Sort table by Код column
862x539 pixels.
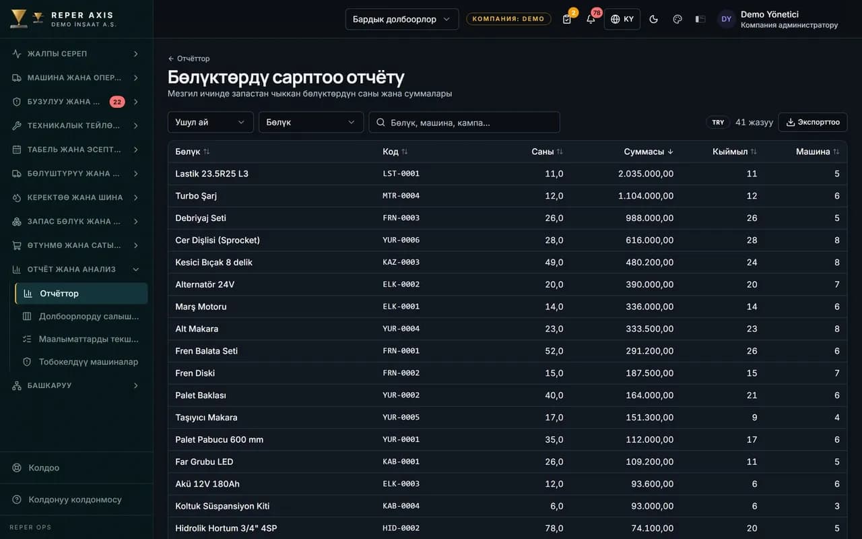(x=395, y=152)
